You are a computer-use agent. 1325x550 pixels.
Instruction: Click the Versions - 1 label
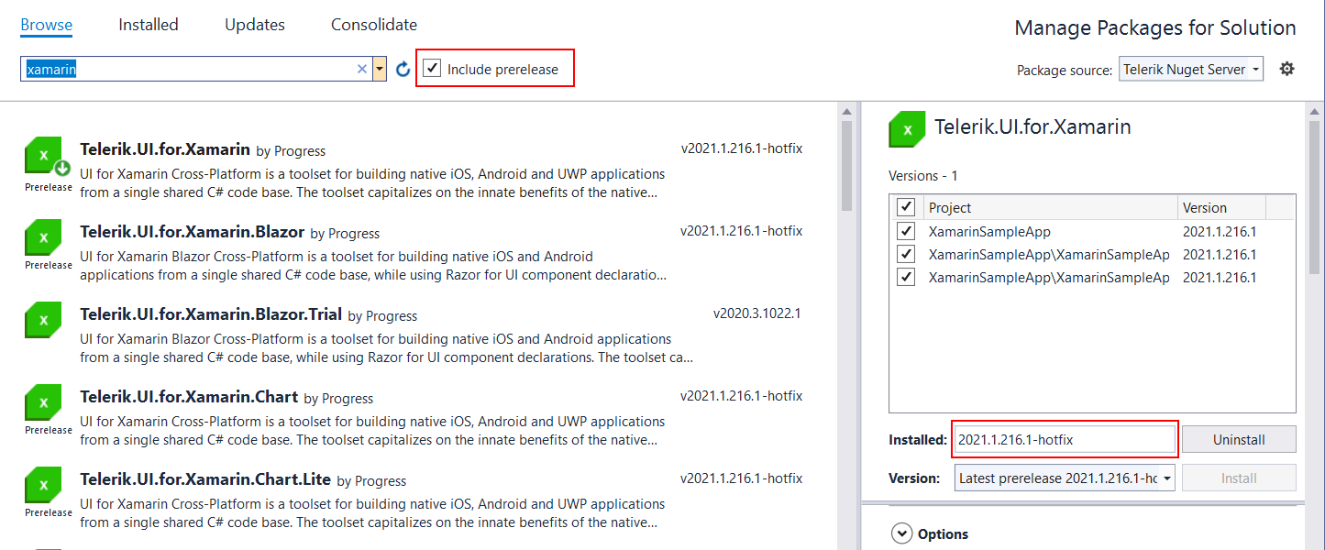[x=922, y=175]
